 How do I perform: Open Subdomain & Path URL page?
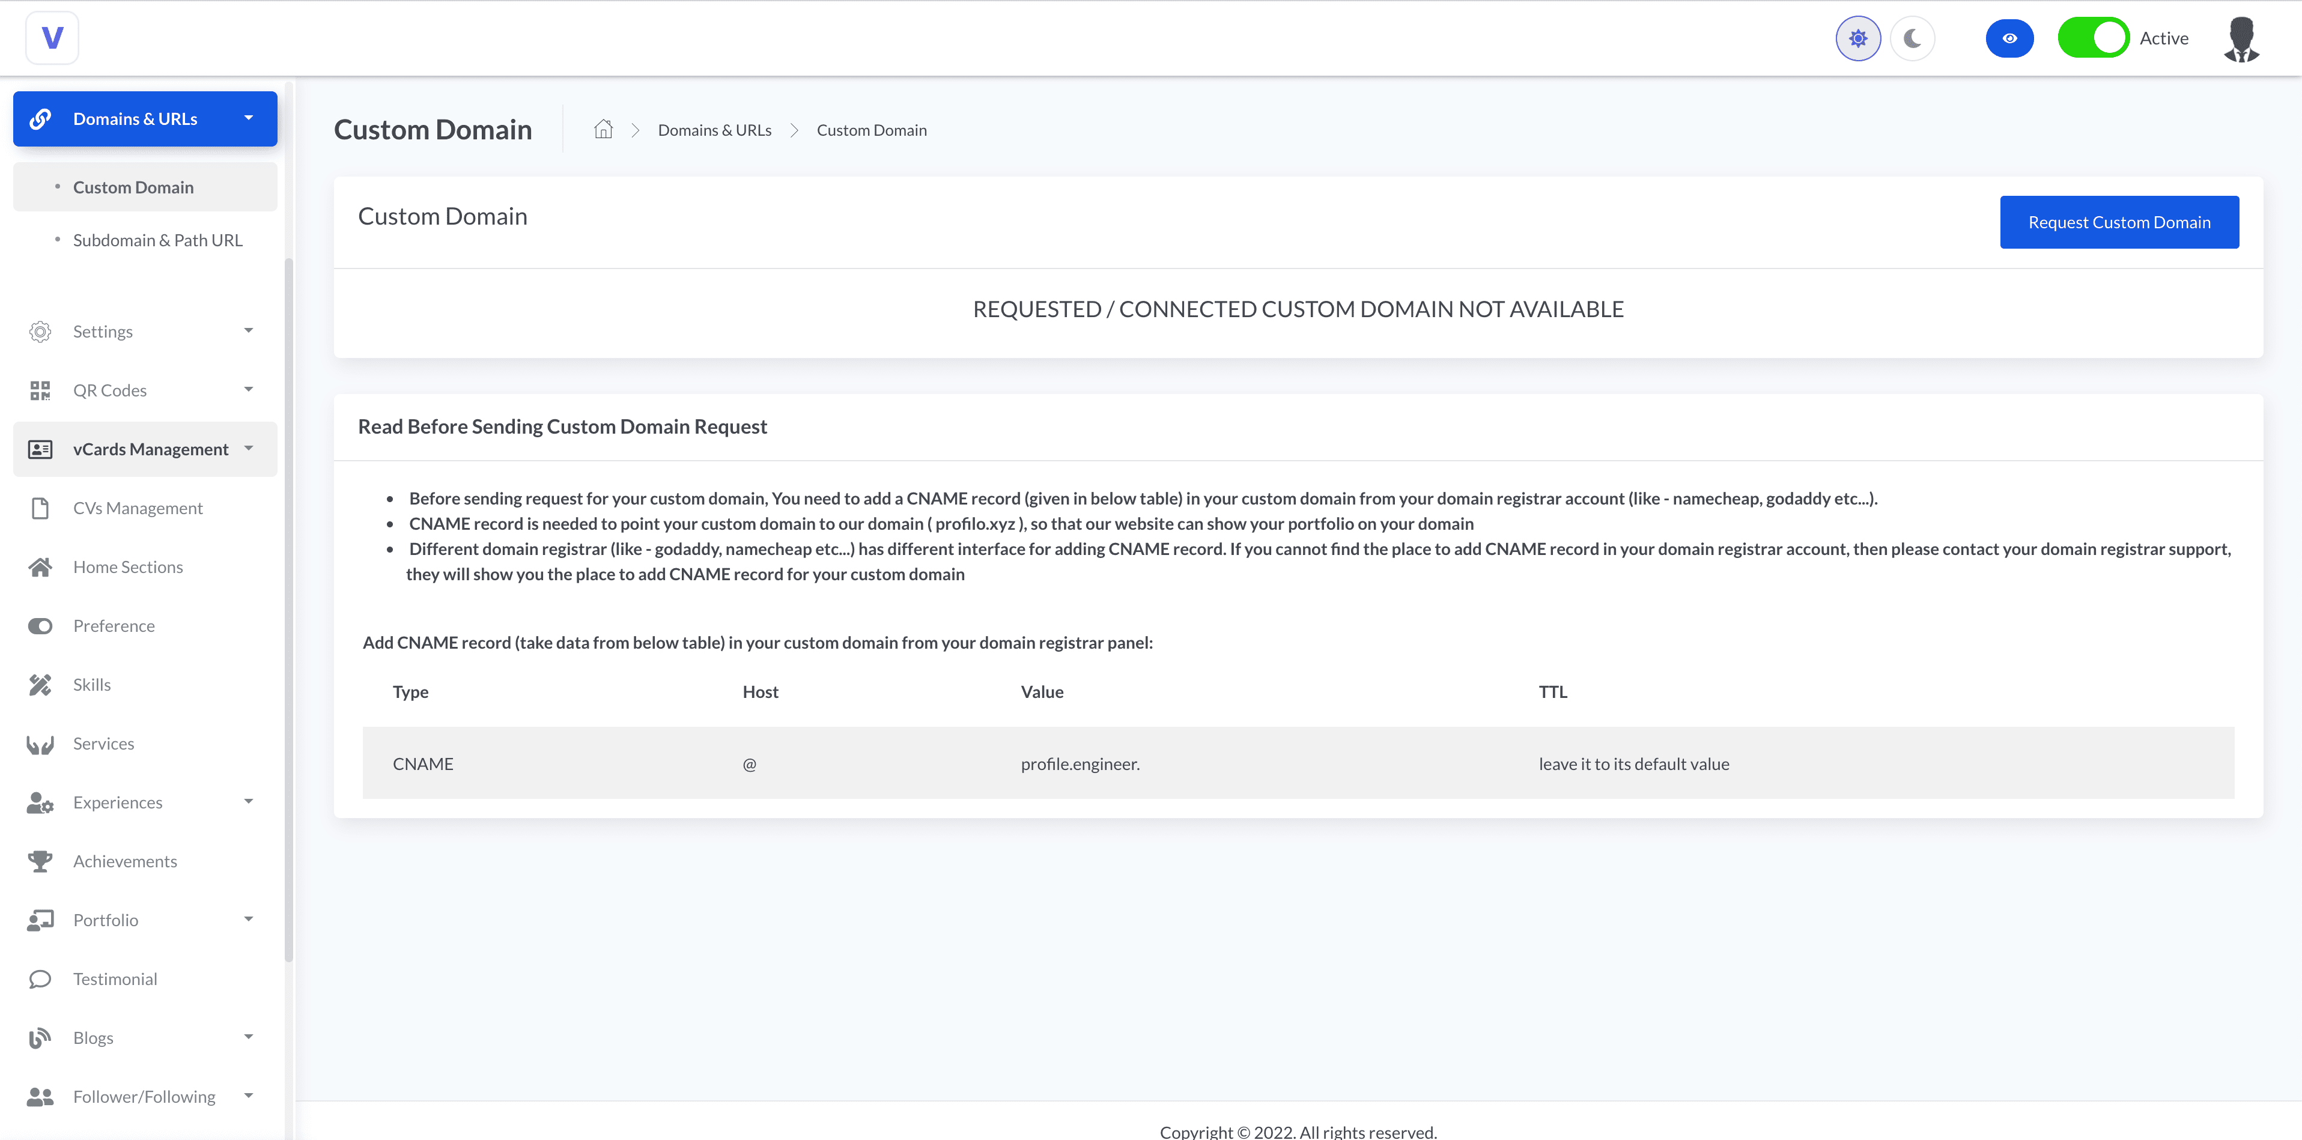click(x=157, y=240)
